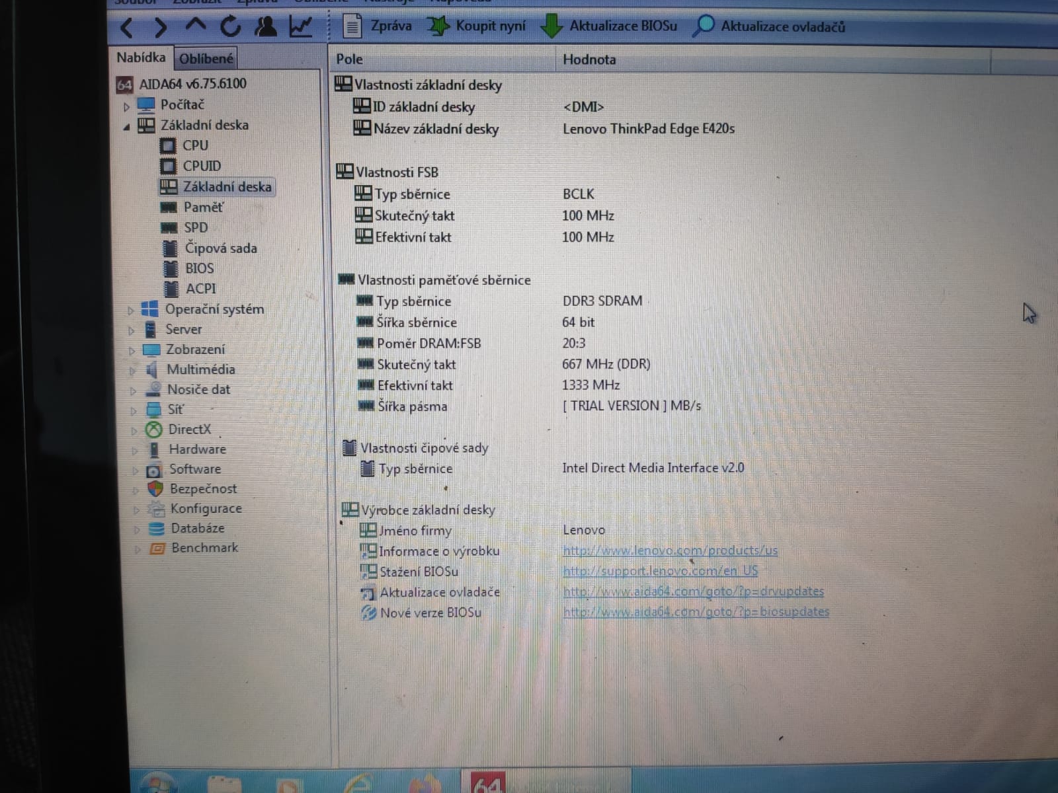1058x793 pixels.
Task: Select the Vlastnosti FSB group header
Action: [x=387, y=172]
